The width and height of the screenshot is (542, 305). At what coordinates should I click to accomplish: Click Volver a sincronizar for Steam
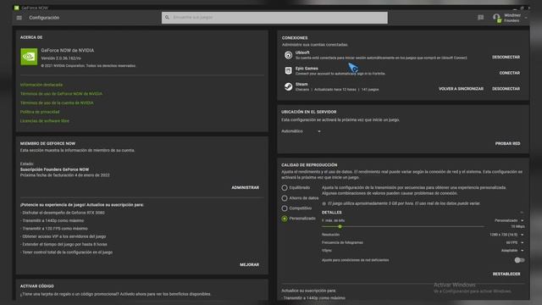(461, 89)
